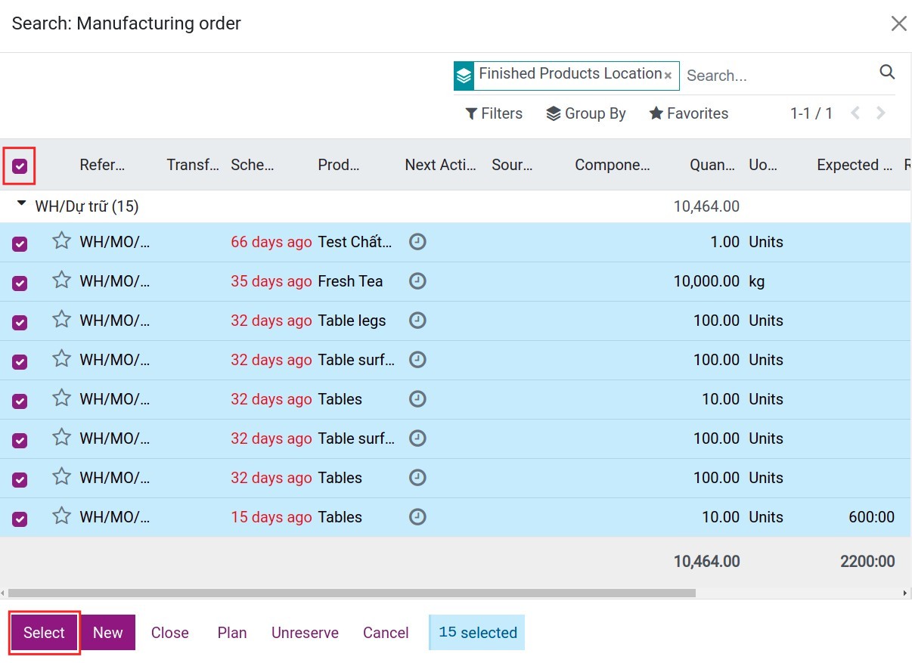Click the previous page chevron arrow
Screen dimensions: 912x663
(855, 113)
